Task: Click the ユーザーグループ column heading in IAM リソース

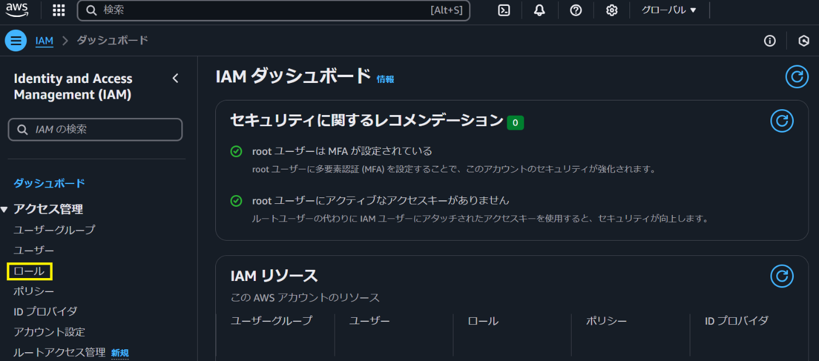Action: coord(271,321)
